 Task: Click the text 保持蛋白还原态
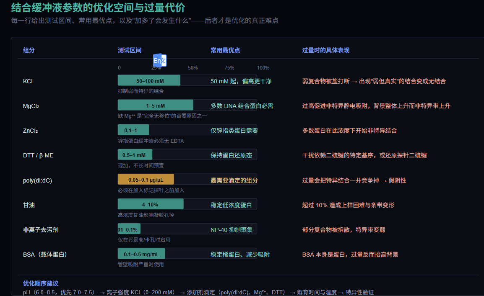(231, 155)
